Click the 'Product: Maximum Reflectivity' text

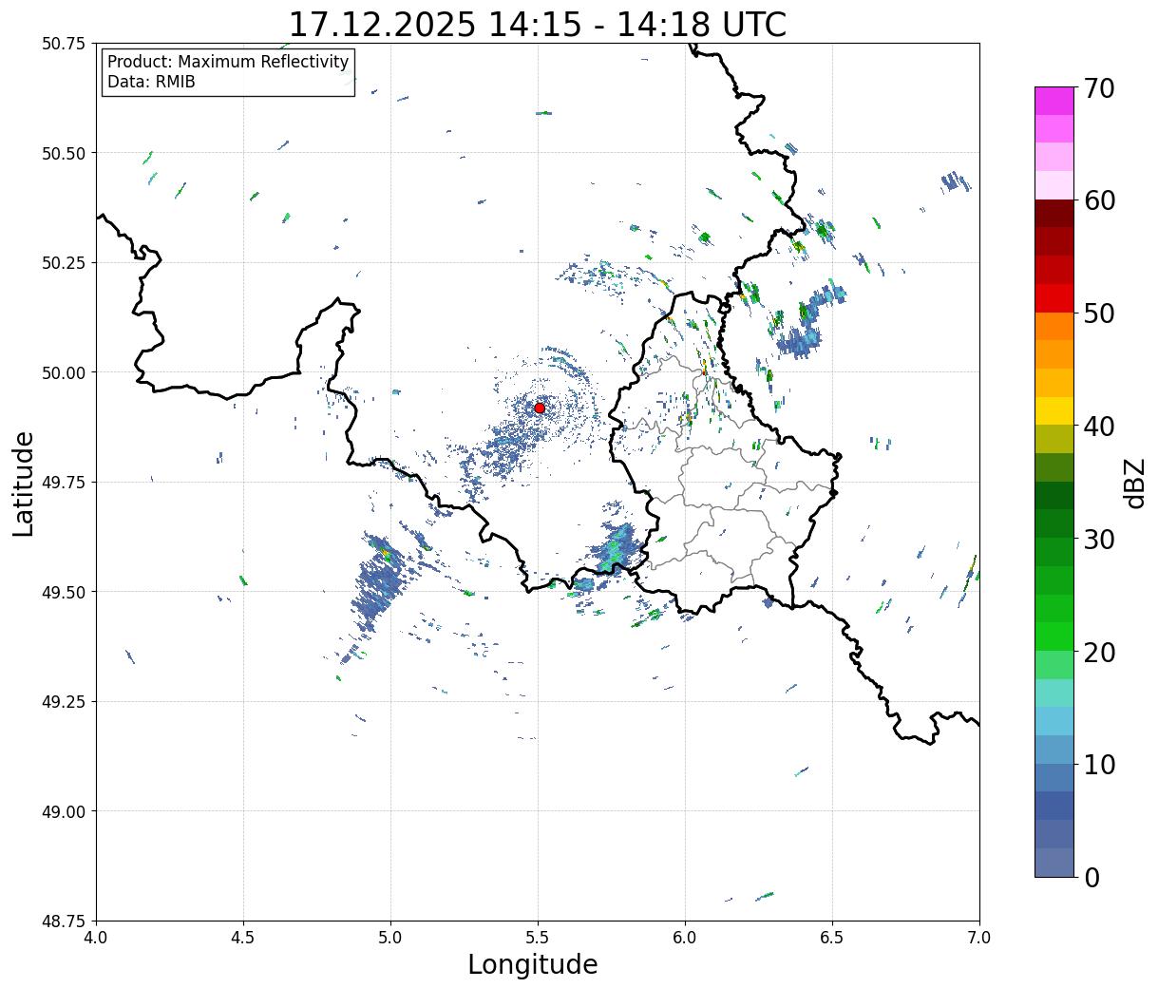[228, 62]
